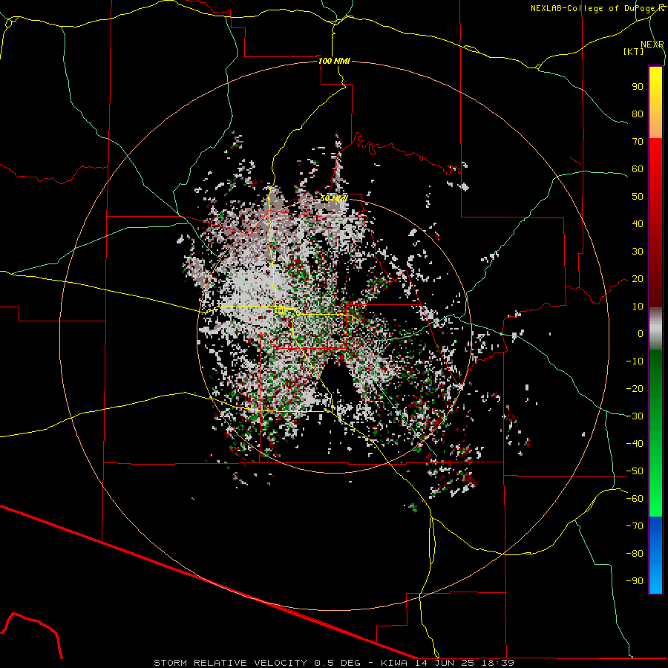Select the "70" tick label on colorbar
668x668 pixels.
638,142
